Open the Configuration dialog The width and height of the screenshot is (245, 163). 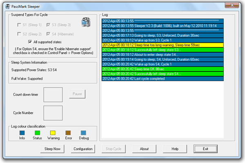83,149
